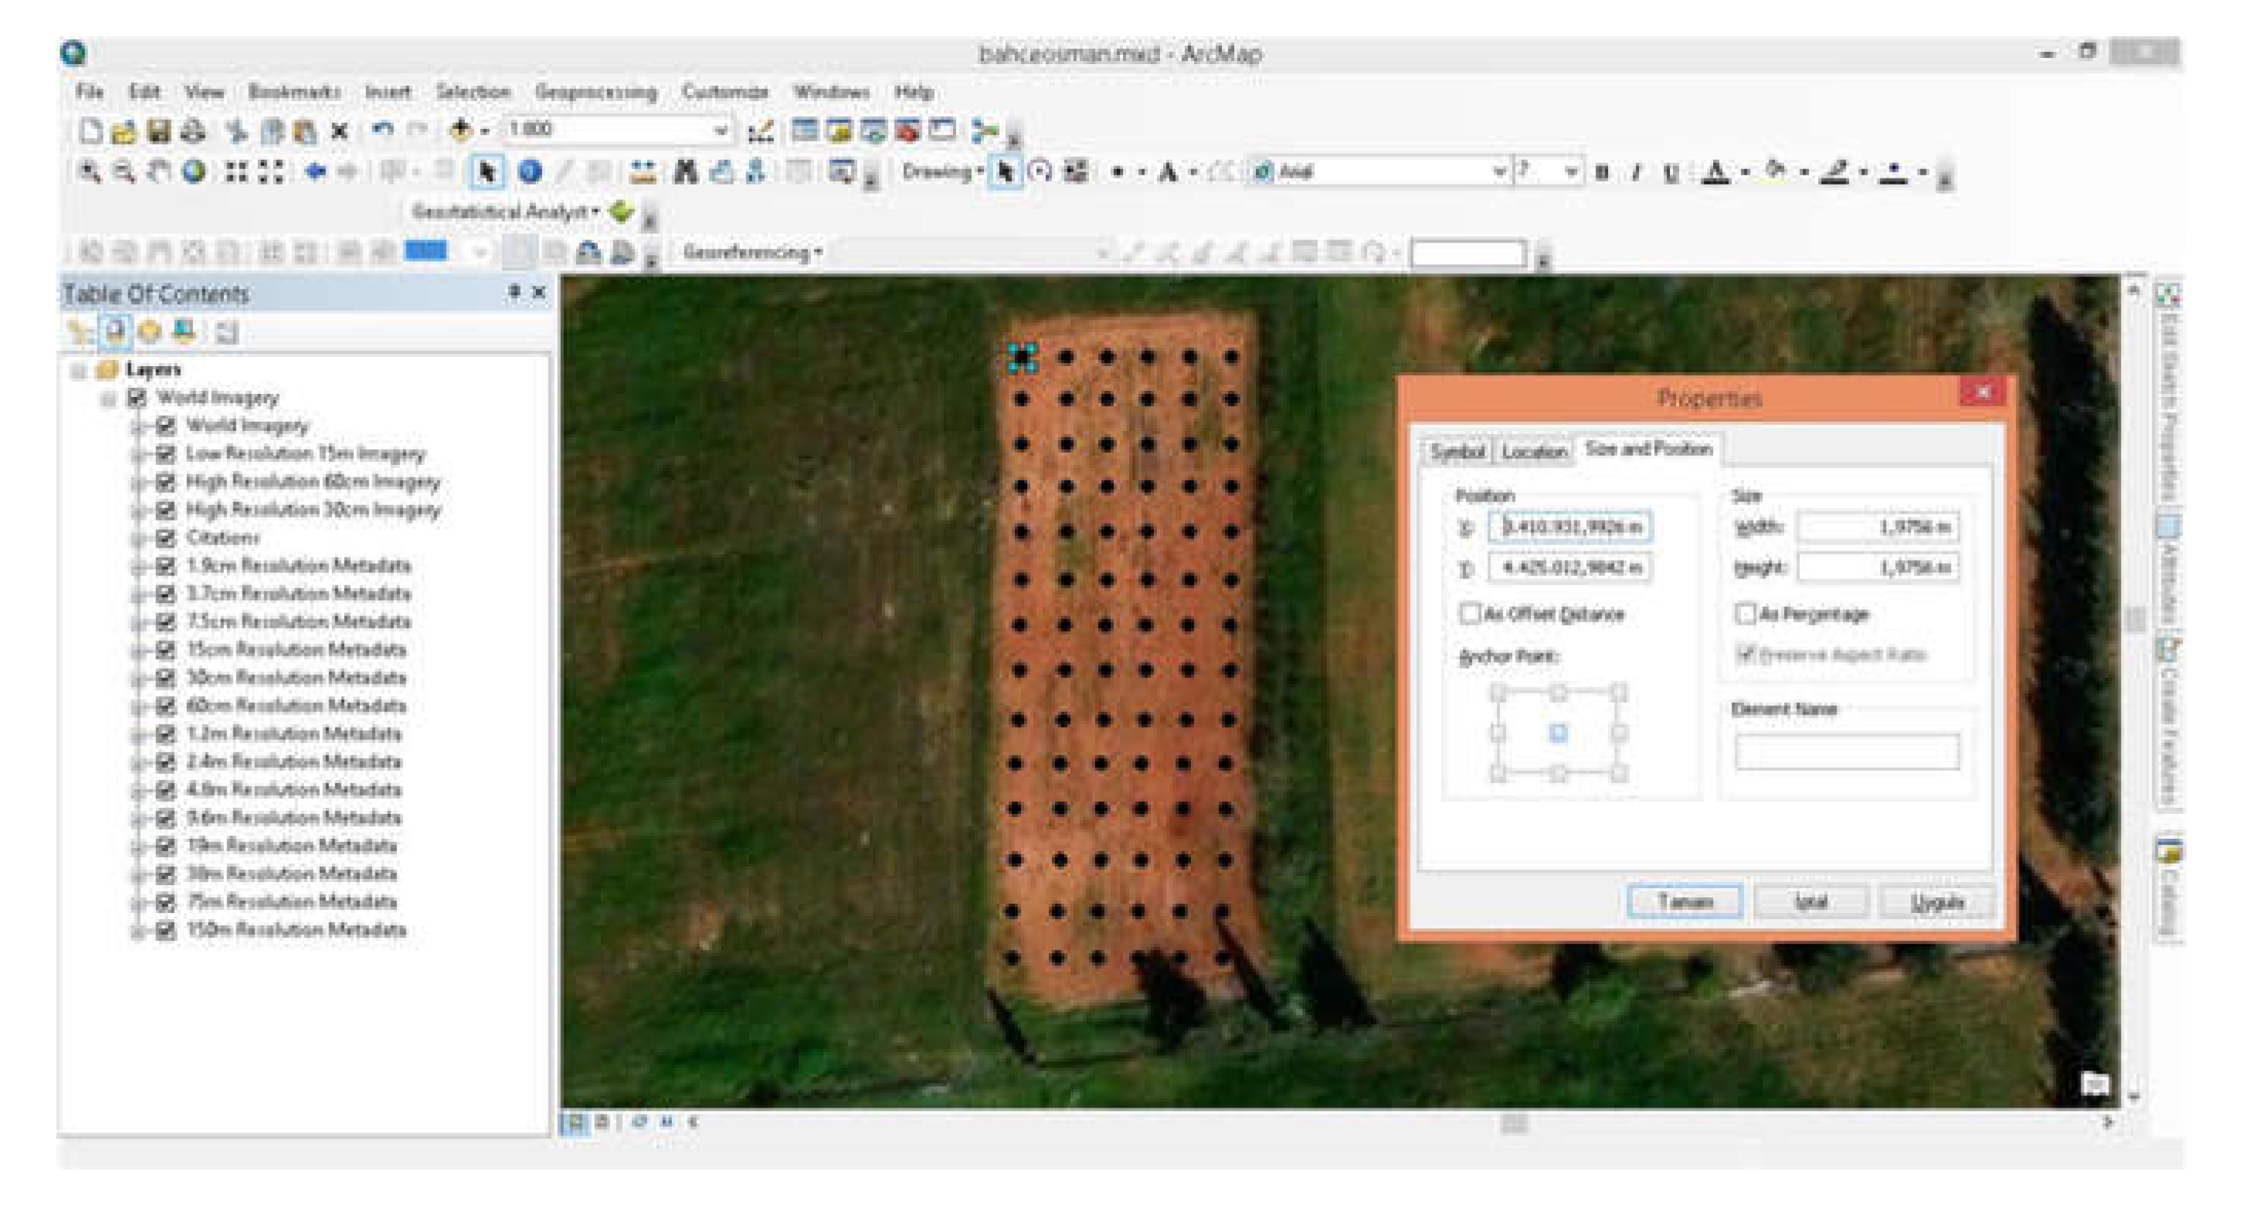Image resolution: width=2246 pixels, height=1218 pixels.
Task: Toggle the As Percentage checkbox
Action: pos(1745,614)
